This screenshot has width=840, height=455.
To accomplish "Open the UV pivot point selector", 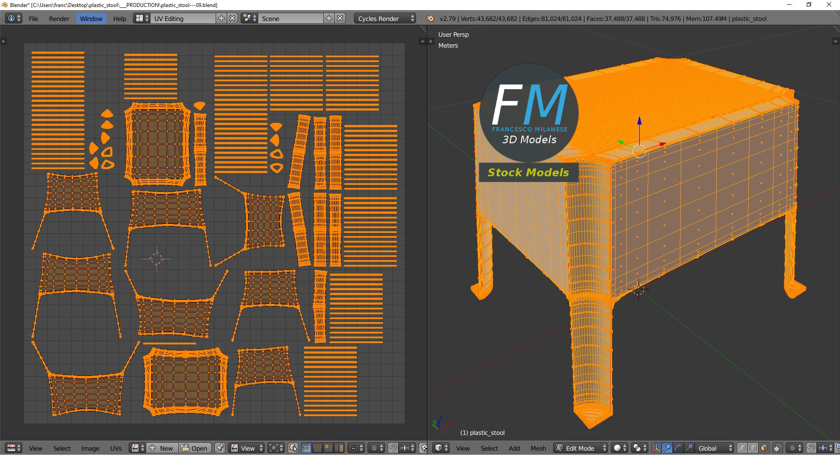I will (x=276, y=448).
